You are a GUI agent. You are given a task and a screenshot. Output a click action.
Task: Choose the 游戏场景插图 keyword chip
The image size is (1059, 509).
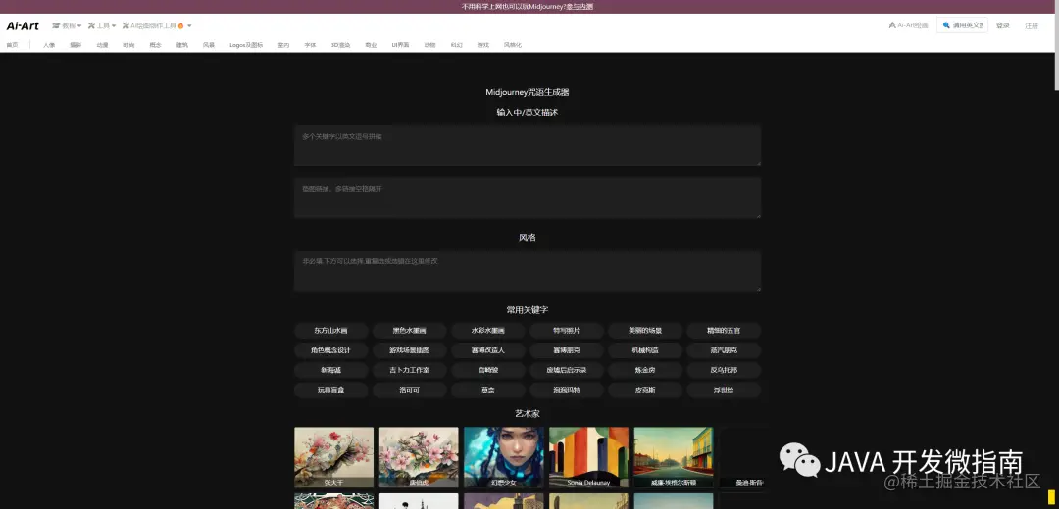point(409,350)
